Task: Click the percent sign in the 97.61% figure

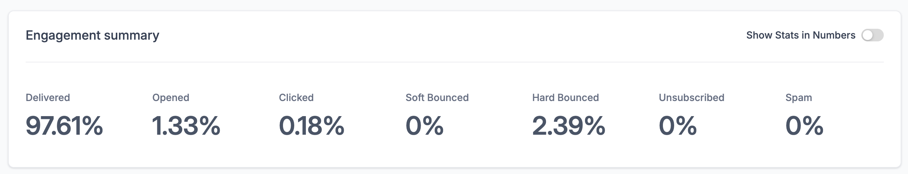Action: (x=93, y=126)
